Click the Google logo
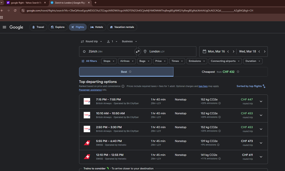This screenshot has width=285, height=171. (x=16, y=27)
